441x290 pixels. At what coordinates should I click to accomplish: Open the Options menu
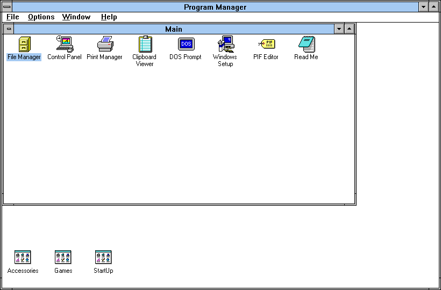[x=41, y=17]
